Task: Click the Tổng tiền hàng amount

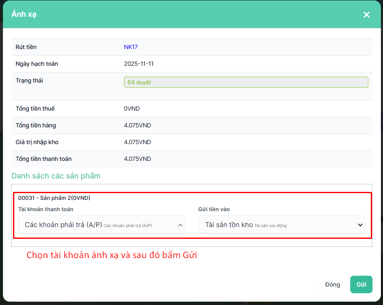Action: coord(137,125)
